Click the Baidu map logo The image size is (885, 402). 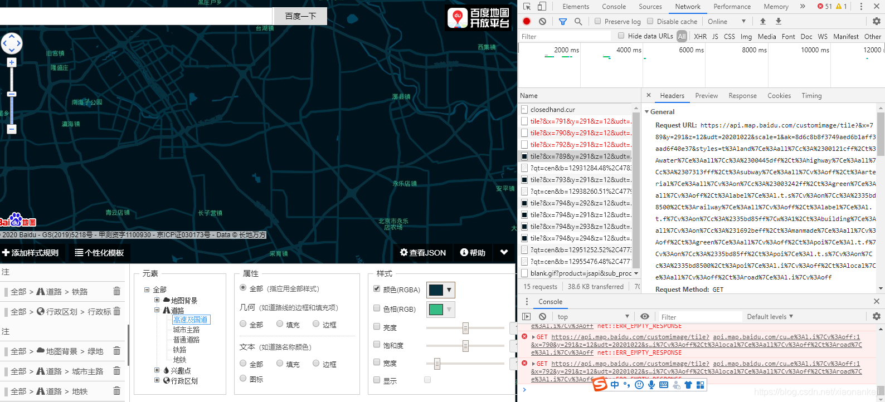(x=18, y=220)
